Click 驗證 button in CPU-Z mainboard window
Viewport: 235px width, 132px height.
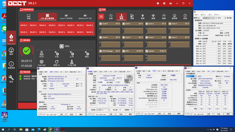[x=71, y=114]
